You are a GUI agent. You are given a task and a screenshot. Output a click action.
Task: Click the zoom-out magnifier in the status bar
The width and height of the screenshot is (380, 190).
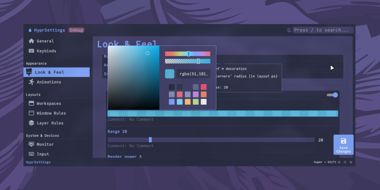pos(345,162)
